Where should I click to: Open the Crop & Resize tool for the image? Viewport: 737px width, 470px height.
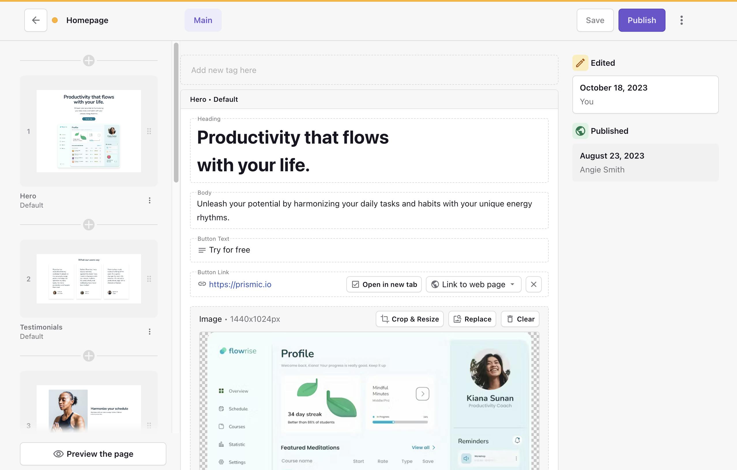pyautogui.click(x=409, y=319)
